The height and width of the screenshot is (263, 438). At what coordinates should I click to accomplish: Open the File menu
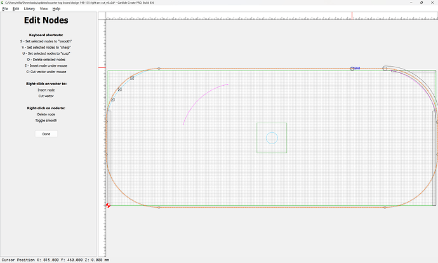tap(5, 9)
